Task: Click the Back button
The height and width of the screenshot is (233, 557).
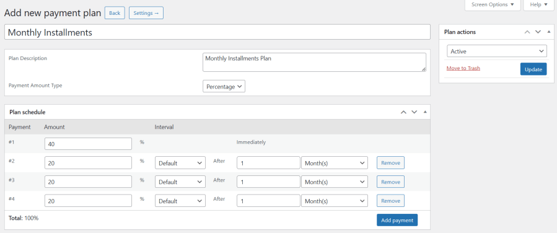Action: (x=115, y=13)
